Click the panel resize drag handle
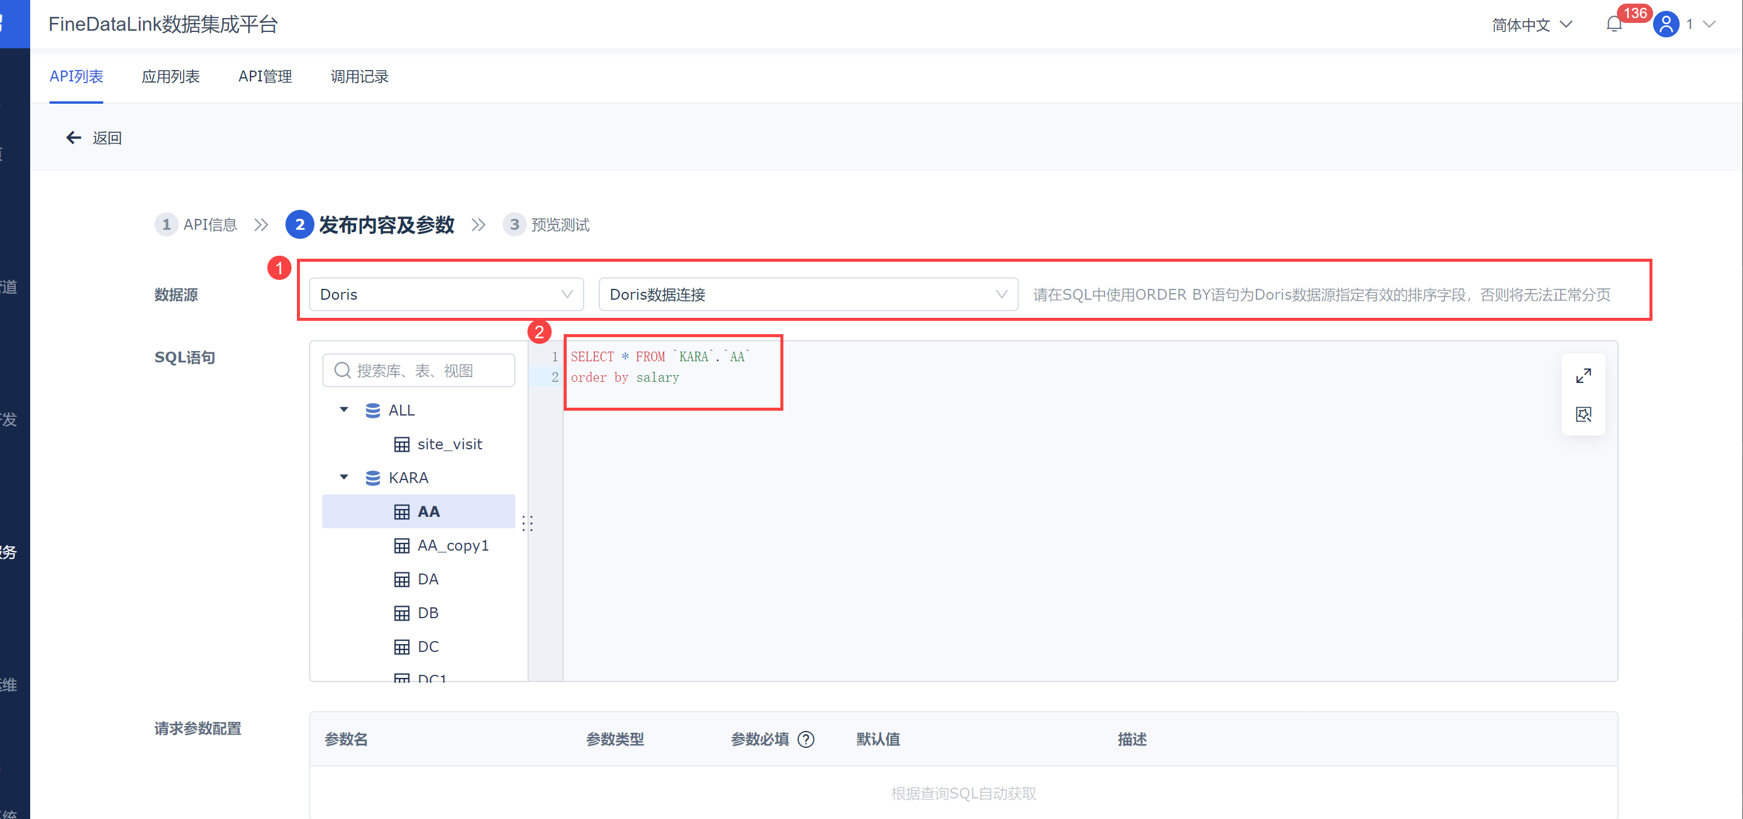The height and width of the screenshot is (819, 1743). click(527, 523)
